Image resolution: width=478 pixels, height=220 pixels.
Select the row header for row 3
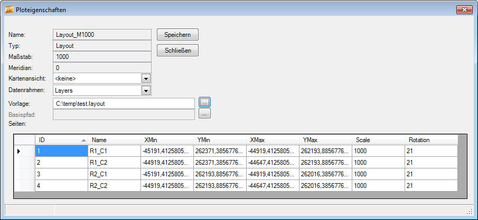[24, 174]
